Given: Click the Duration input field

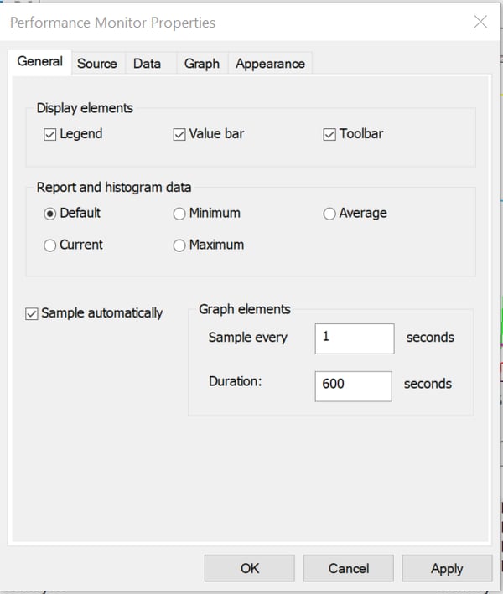Looking at the screenshot, I should tap(353, 385).
